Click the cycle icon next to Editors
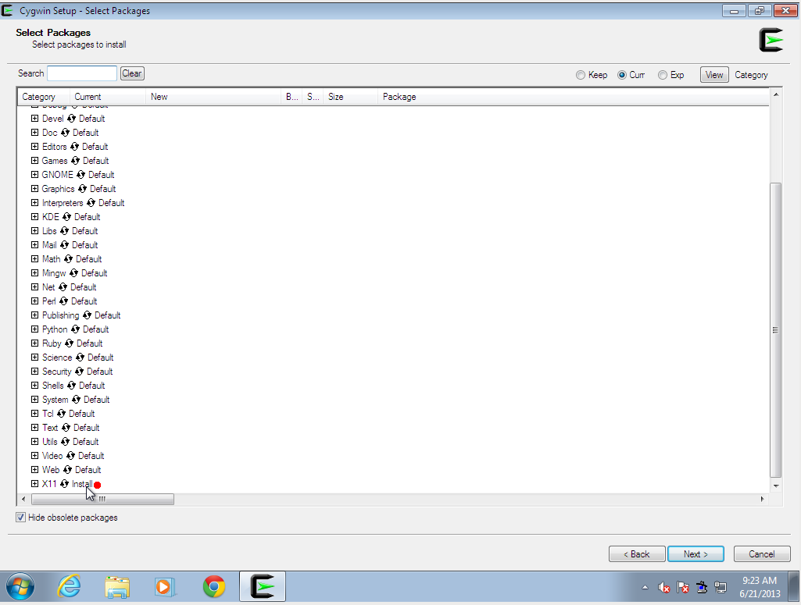Screen dimensions: 801x605 click(74, 147)
